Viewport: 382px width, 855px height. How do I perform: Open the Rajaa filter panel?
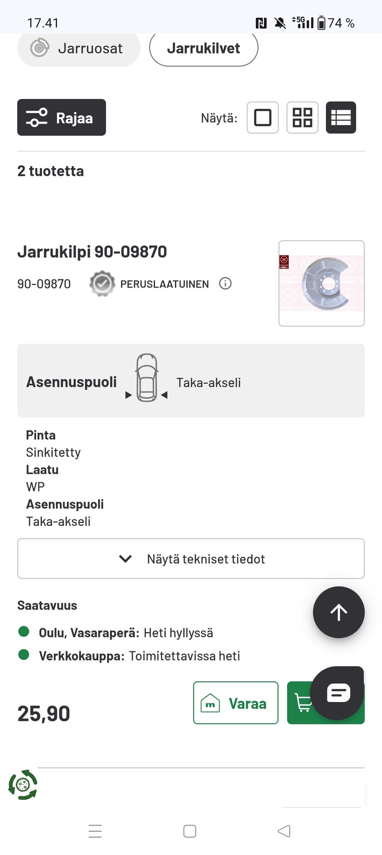[x=62, y=118]
